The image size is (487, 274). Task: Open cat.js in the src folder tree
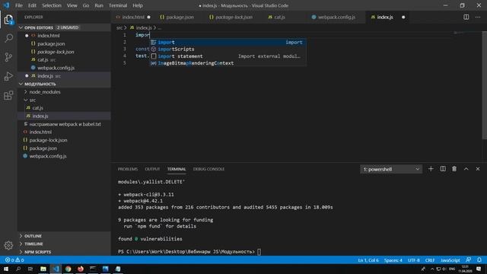(37, 108)
